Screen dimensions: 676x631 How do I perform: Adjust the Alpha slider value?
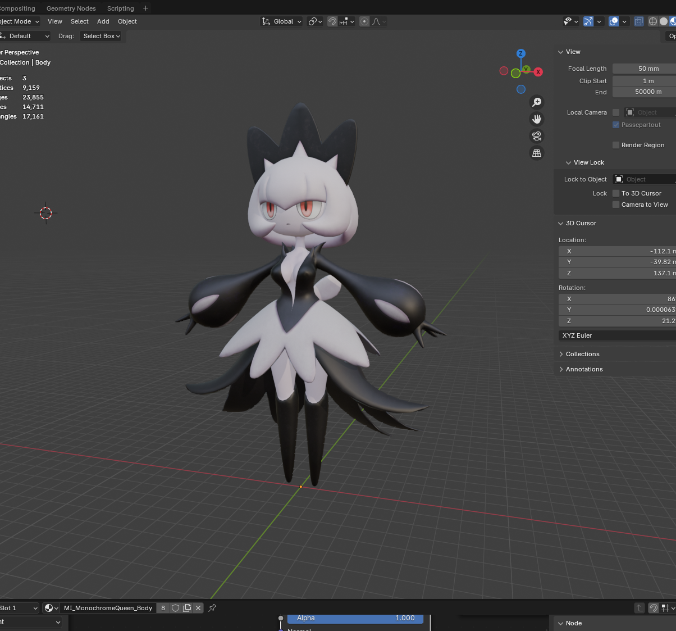(355, 618)
